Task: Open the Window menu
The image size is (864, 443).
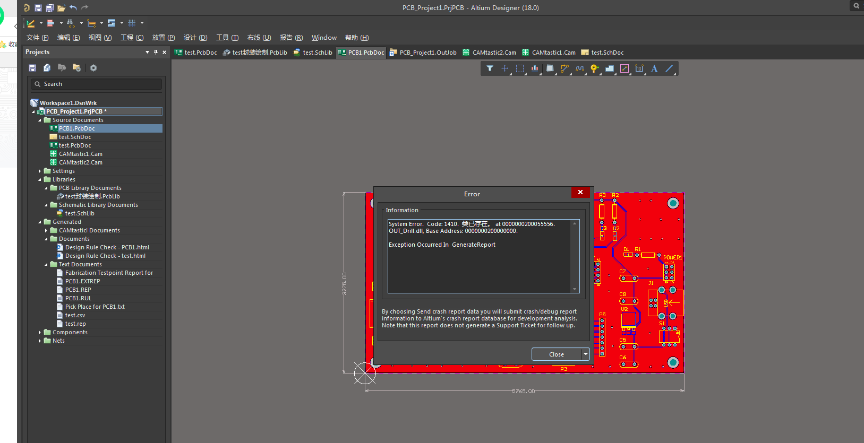Action: (324, 38)
